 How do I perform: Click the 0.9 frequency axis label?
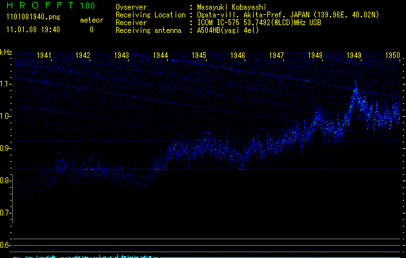pyautogui.click(x=5, y=148)
